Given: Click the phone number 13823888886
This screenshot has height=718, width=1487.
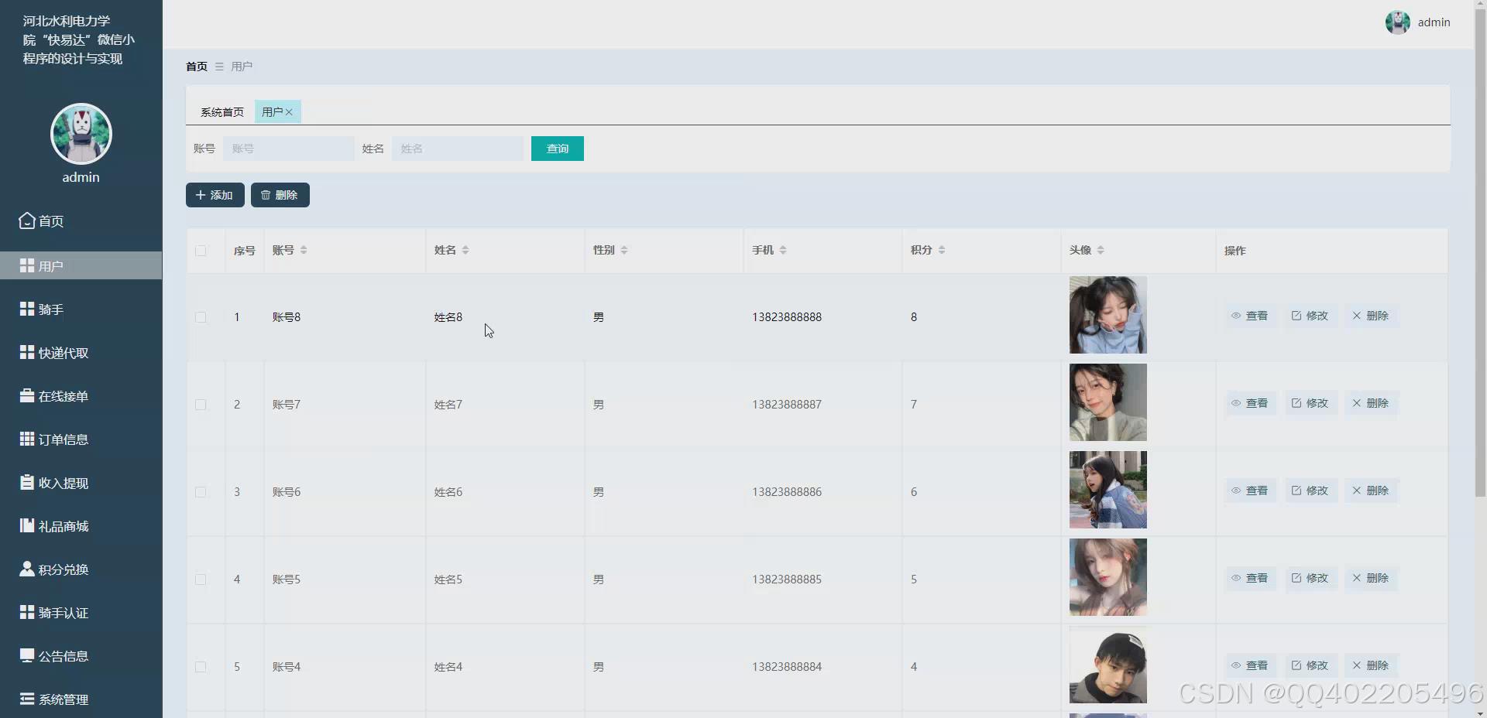Looking at the screenshot, I should 787,492.
